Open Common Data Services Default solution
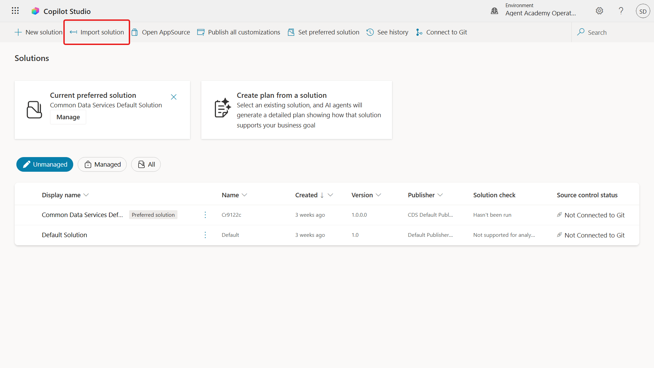 pyautogui.click(x=82, y=215)
